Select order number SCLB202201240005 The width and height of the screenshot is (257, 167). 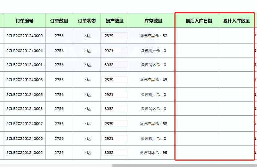[24, 95]
